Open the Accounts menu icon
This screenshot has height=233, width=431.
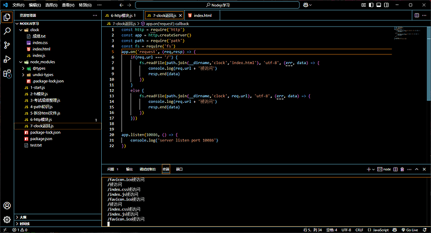7,206
